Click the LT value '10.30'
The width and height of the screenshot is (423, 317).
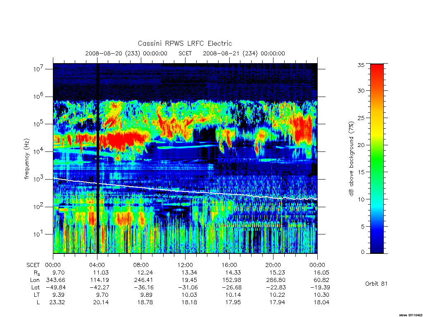(321, 295)
